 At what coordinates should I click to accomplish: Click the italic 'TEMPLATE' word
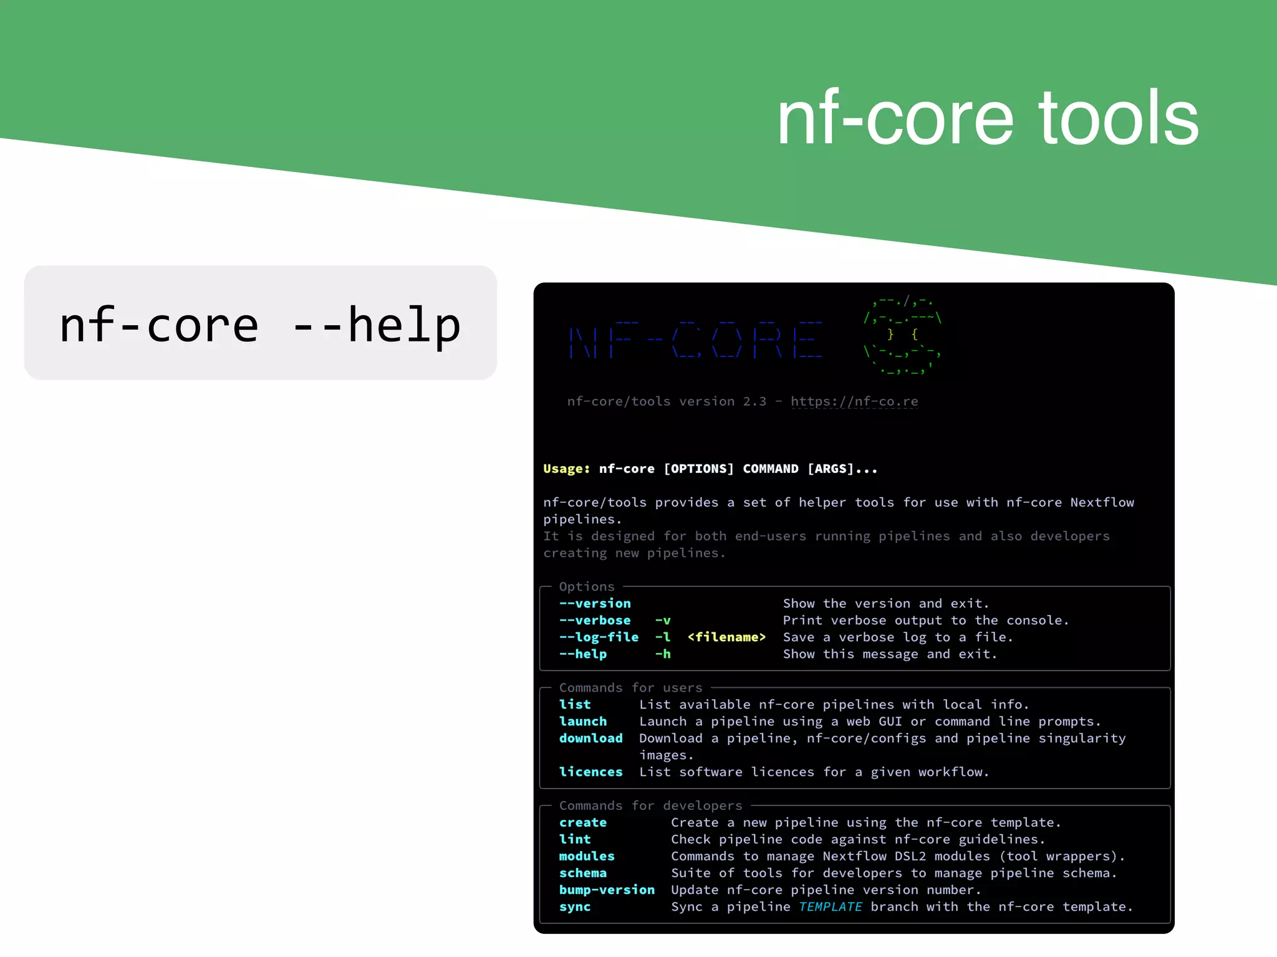[831, 907]
